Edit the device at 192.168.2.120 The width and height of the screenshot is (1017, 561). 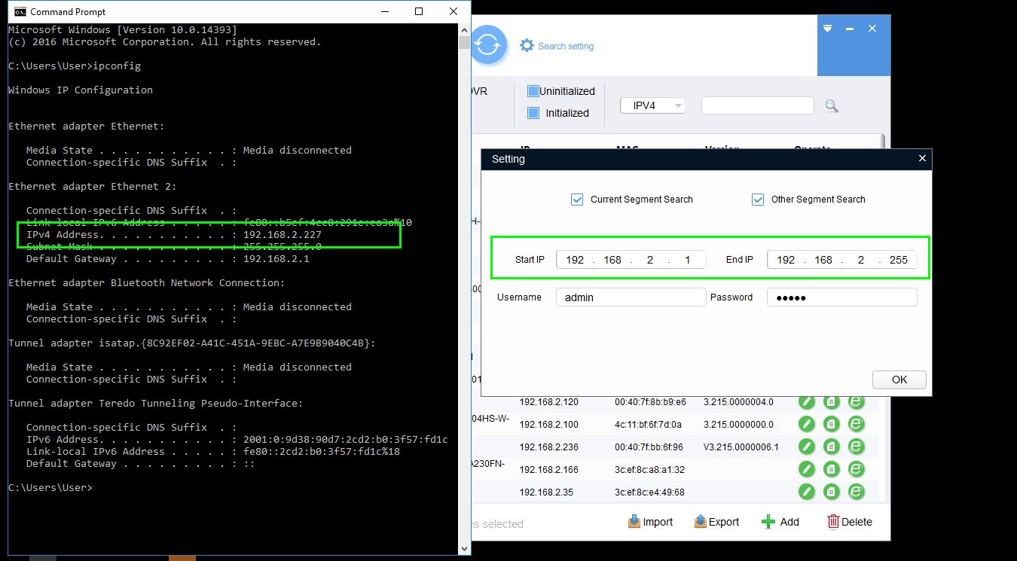[x=807, y=402]
